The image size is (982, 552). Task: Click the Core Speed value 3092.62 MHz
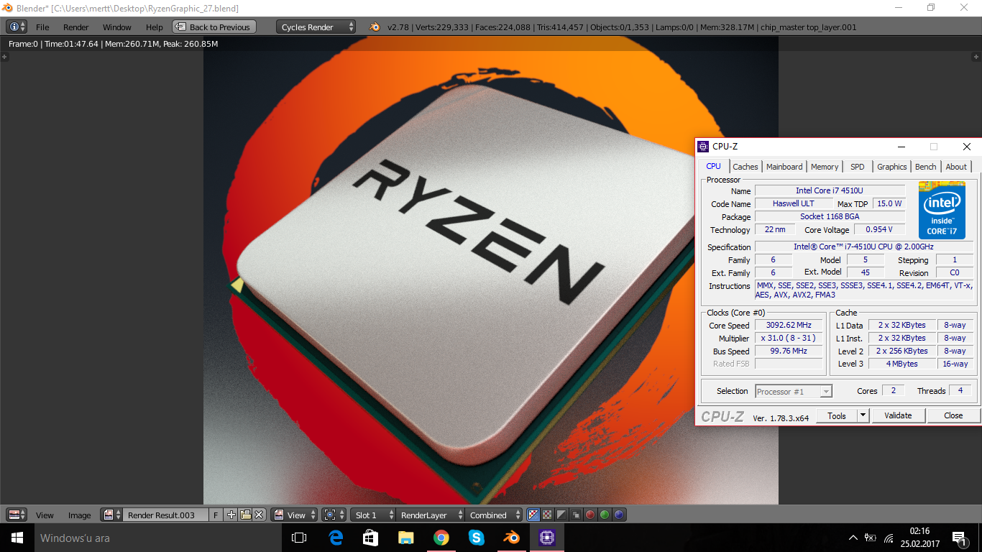point(789,325)
